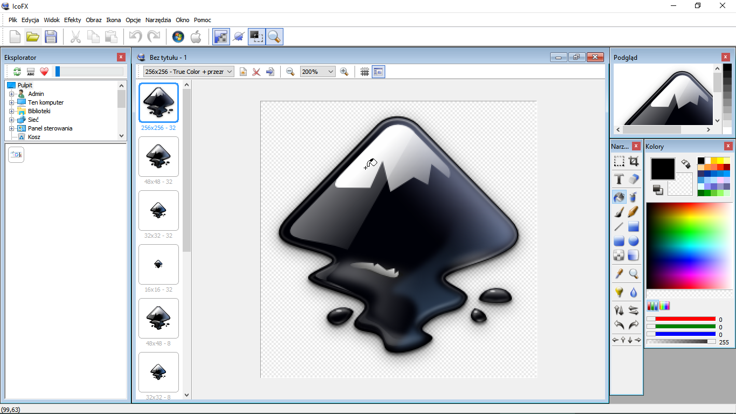This screenshot has height=414, width=736.
Task: Toggle the ABC filename labels in Eksplorator
Action: pyautogui.click(x=31, y=72)
